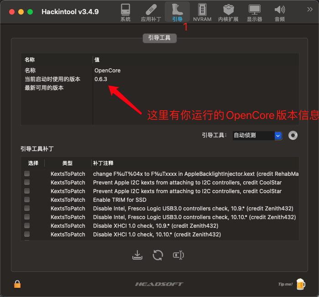Tick the first Prevent Apple I2C kexts checkbox
The height and width of the screenshot is (297, 319).
pyautogui.click(x=27, y=182)
